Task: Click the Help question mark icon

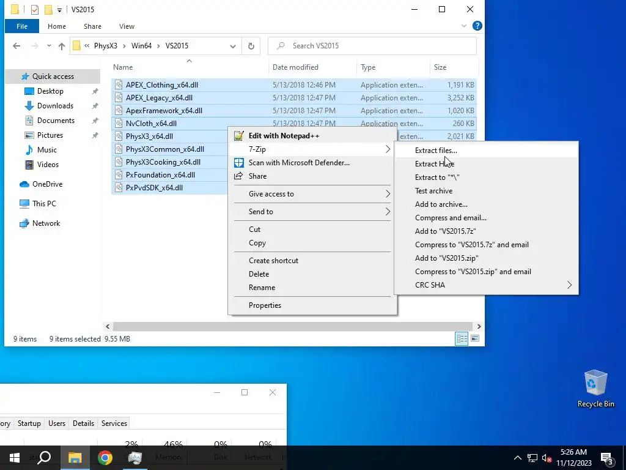Action: tap(477, 26)
